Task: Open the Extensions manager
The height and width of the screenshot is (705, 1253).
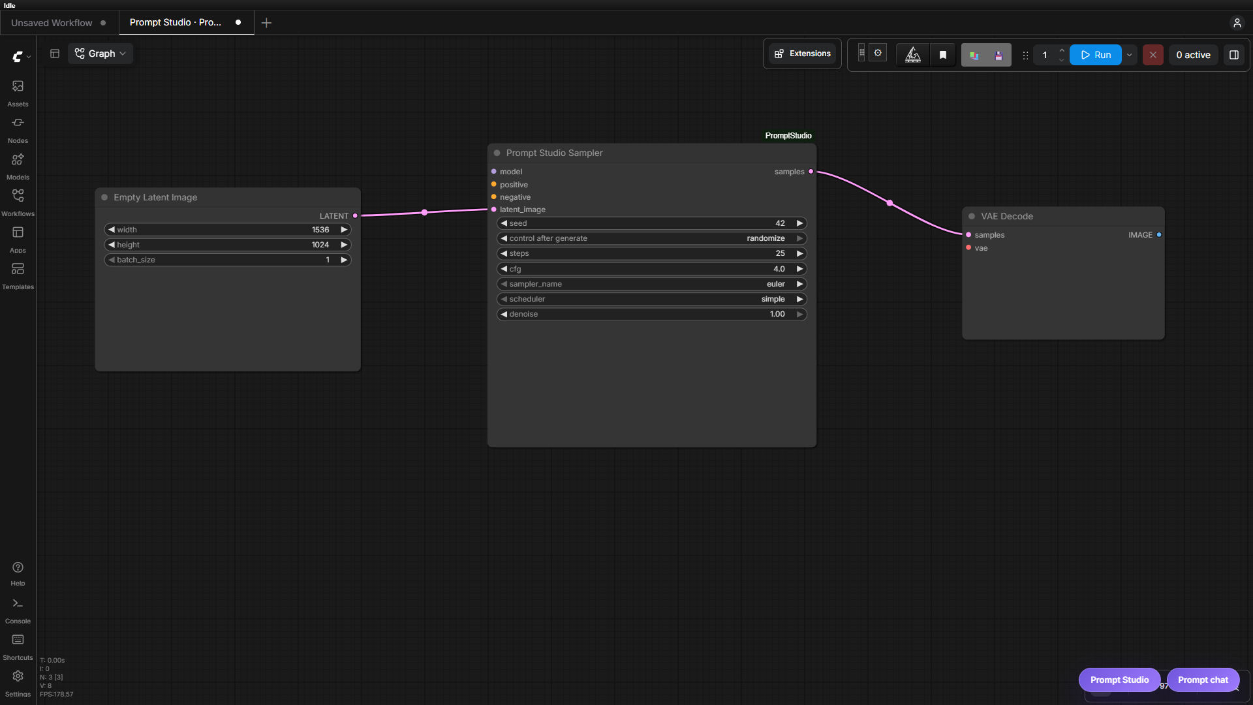Action: point(802,54)
